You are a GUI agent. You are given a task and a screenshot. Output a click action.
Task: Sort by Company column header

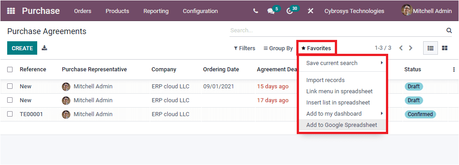[x=164, y=69]
